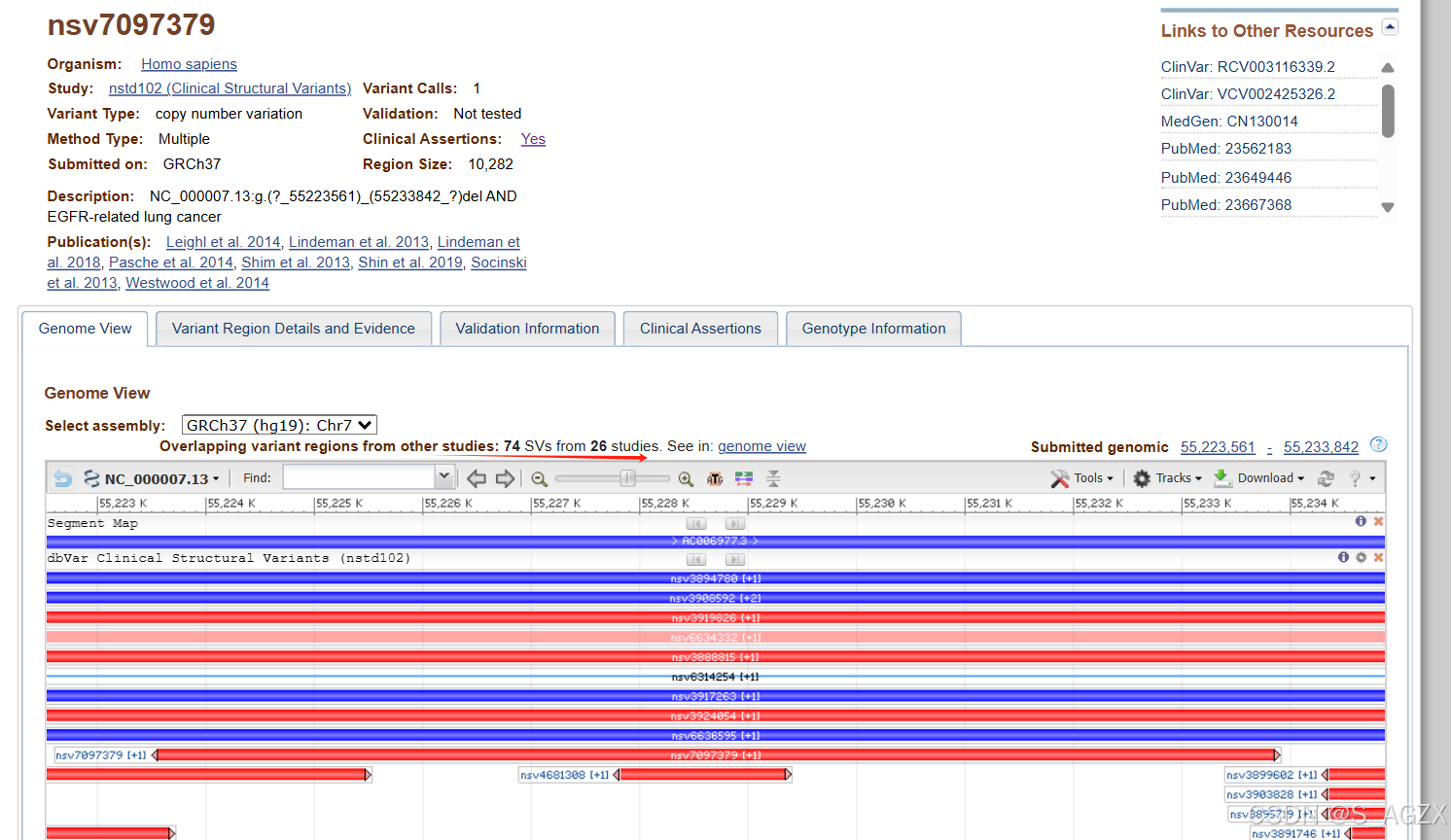
Task: Select the nsv4681308 variant label
Action: pos(564,775)
